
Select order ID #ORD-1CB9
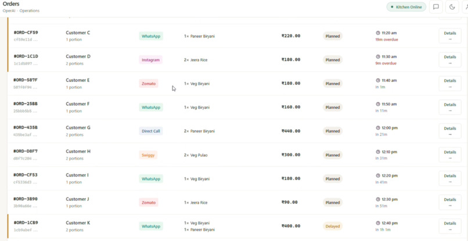point(26,222)
